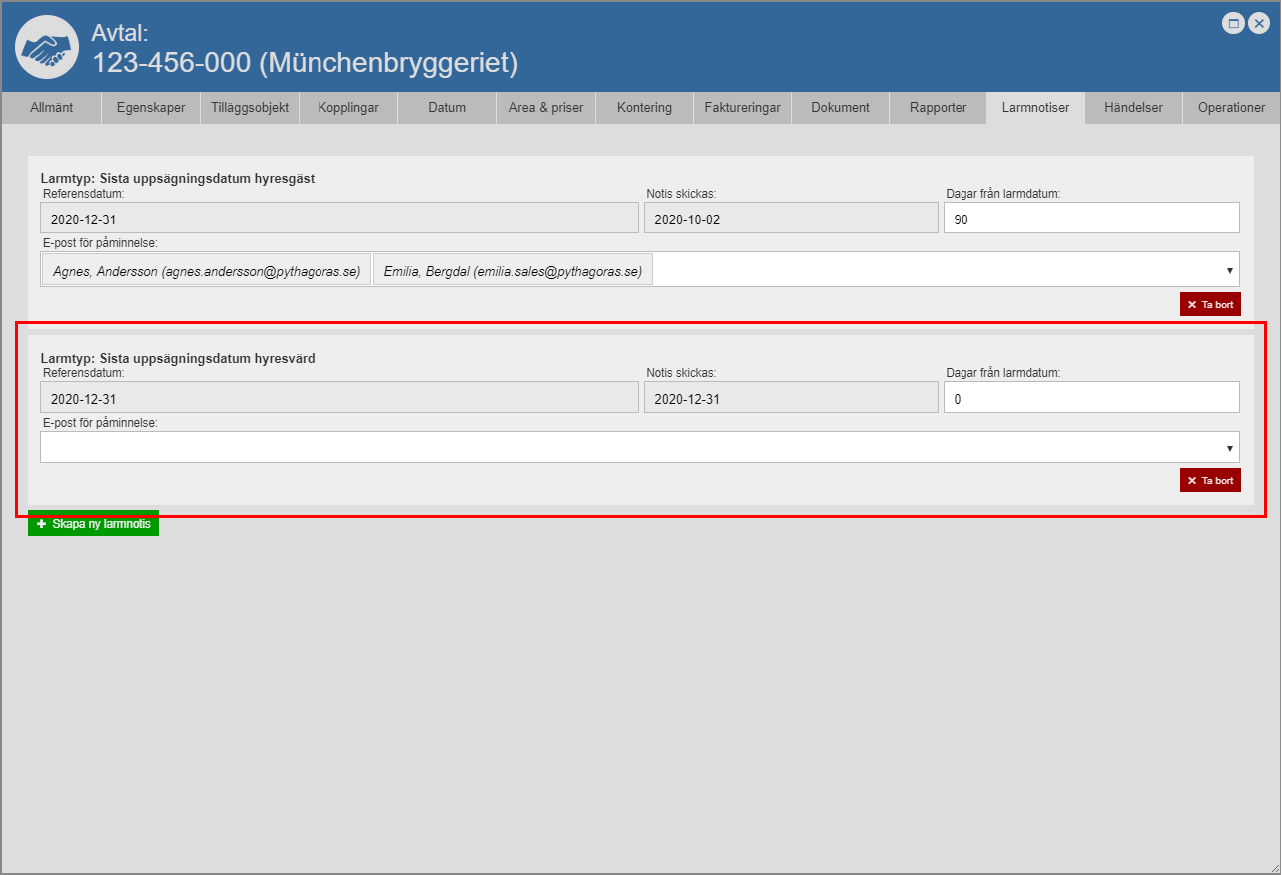
Task: Click the days field showing 0
Action: pyautogui.click(x=1090, y=398)
